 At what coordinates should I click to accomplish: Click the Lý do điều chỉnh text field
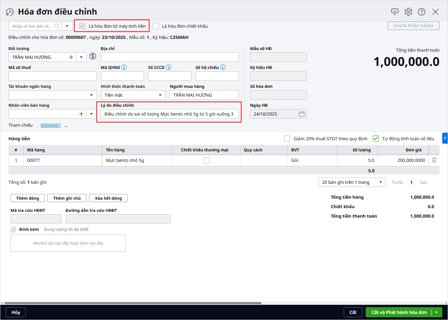tap(169, 114)
